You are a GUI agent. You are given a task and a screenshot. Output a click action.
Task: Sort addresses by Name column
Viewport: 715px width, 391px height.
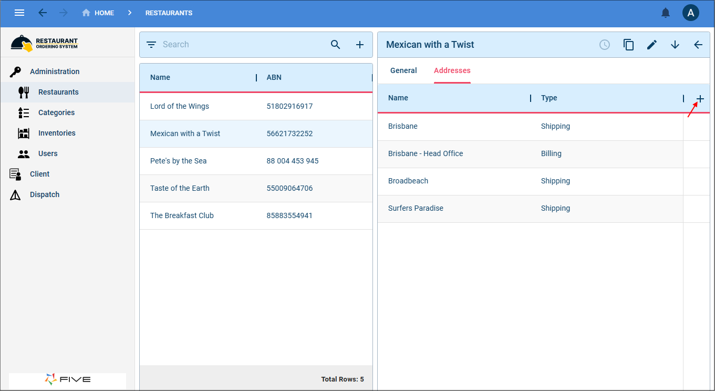click(398, 98)
